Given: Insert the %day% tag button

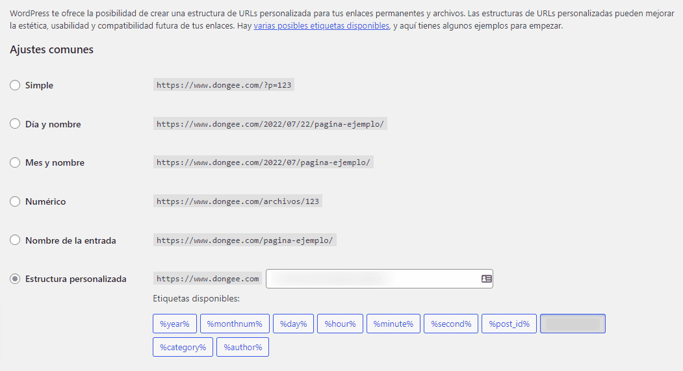Looking at the screenshot, I should pos(294,324).
